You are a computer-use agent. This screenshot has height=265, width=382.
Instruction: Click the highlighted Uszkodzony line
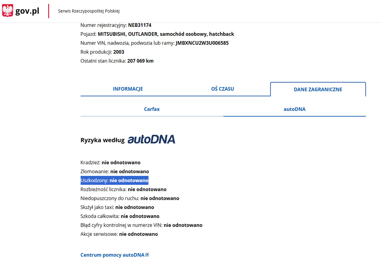114,180
